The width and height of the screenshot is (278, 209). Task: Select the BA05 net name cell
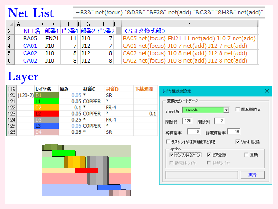tap(31, 39)
